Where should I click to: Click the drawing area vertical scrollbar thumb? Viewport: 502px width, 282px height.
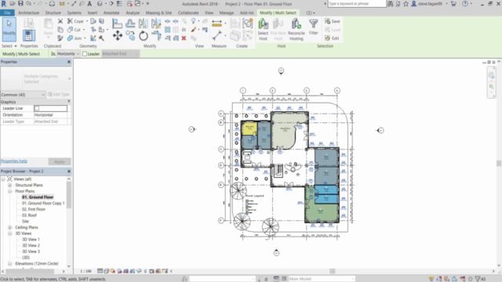click(x=499, y=163)
